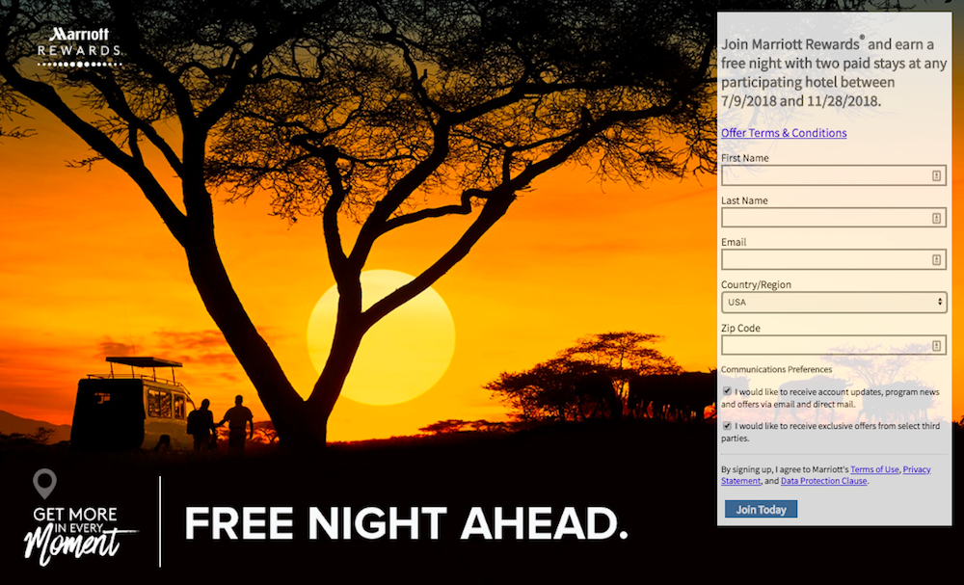Click the Get More In Every Moment graphic
964x585 pixels.
80,535
